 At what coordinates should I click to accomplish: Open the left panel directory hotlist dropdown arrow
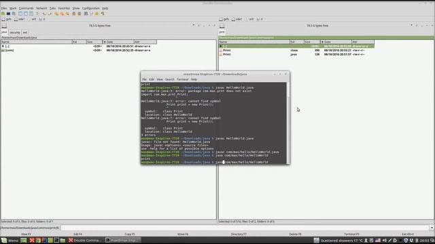pos(193,26)
